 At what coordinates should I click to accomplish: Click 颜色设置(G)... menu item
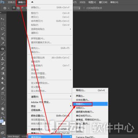tap(50, 116)
